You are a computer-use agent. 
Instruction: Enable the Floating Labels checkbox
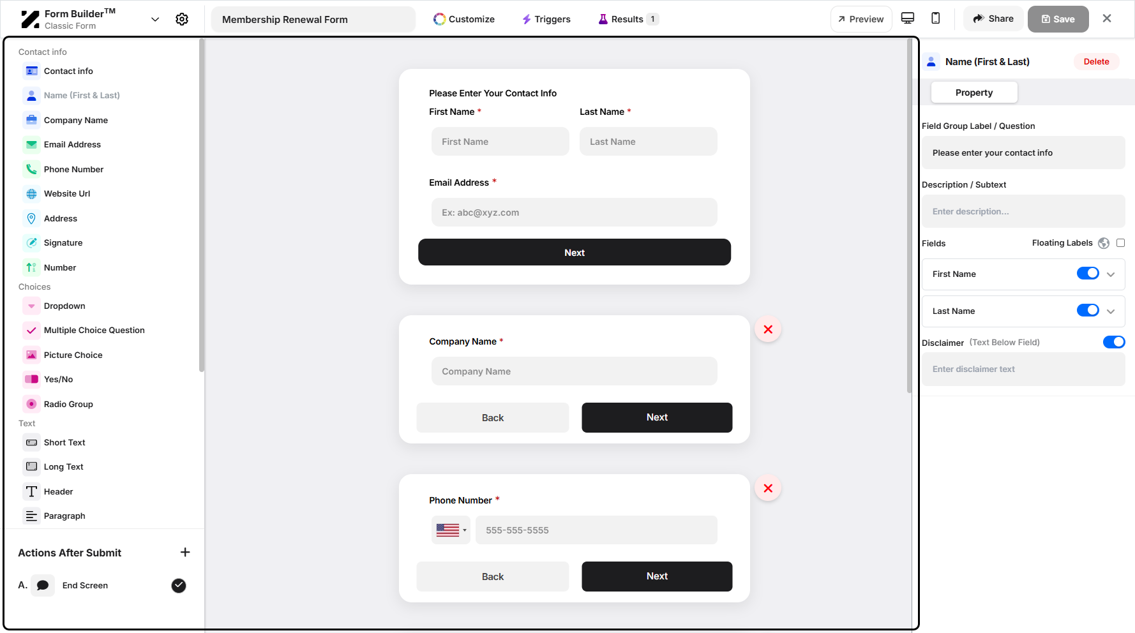click(x=1120, y=243)
